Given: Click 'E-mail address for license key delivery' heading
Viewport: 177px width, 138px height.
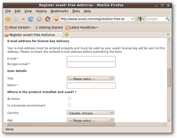Looking at the screenshot, I should coord(38,41).
